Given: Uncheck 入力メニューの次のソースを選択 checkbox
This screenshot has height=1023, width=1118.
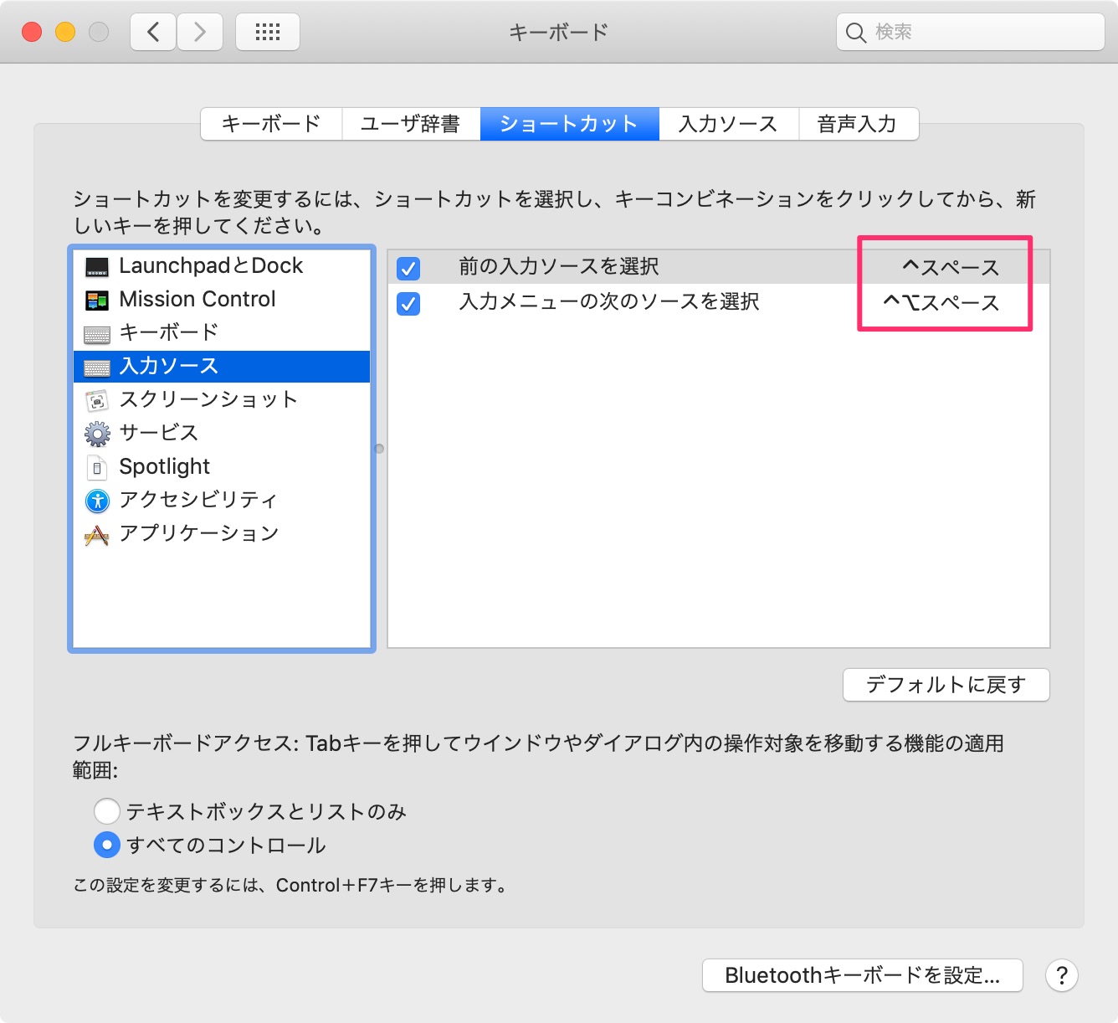Looking at the screenshot, I should 408,303.
